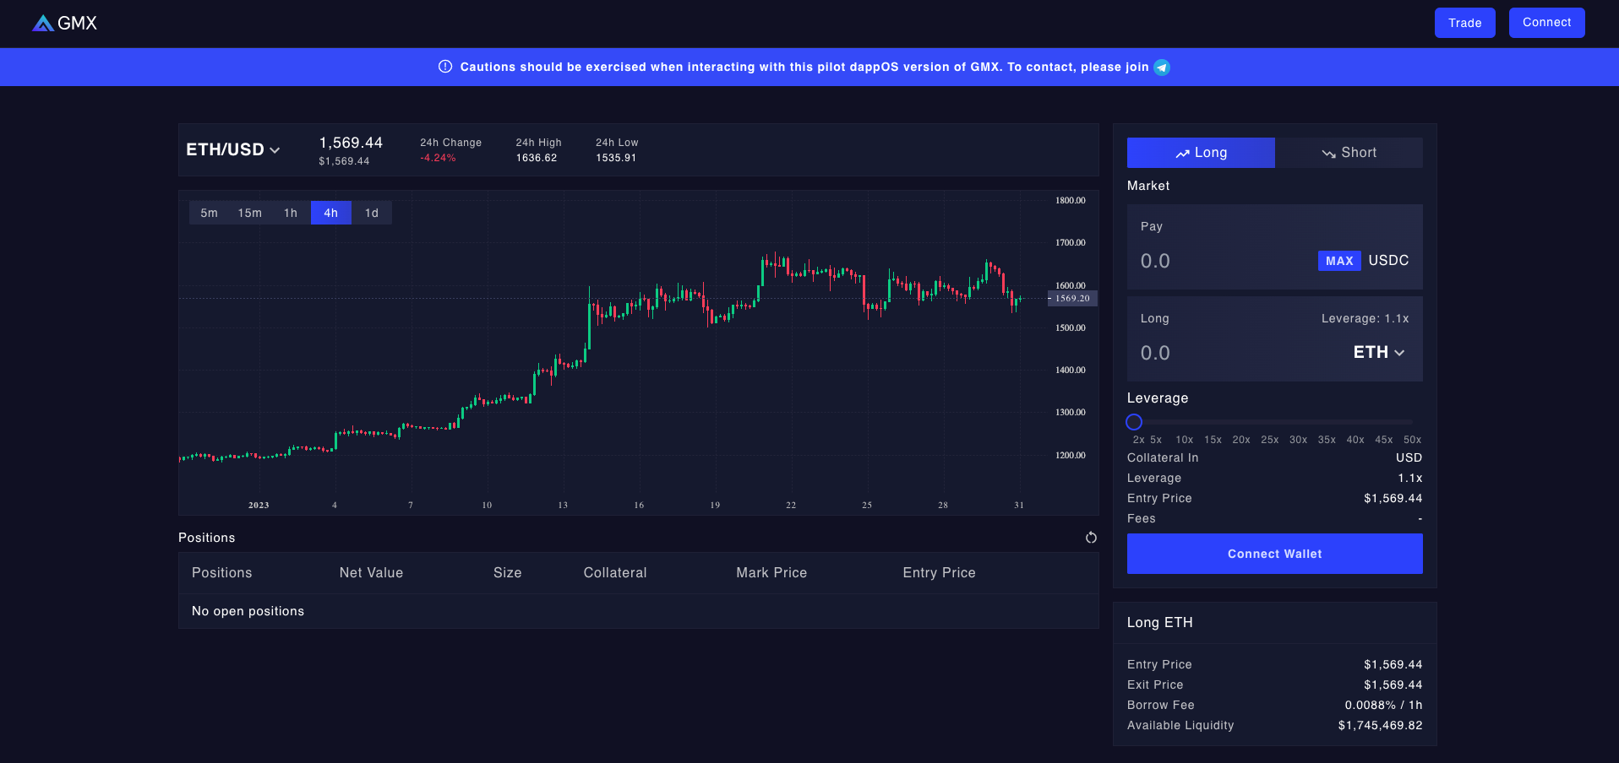1619x763 pixels.
Task: Refresh positions with the reload icon
Action: click(x=1091, y=538)
